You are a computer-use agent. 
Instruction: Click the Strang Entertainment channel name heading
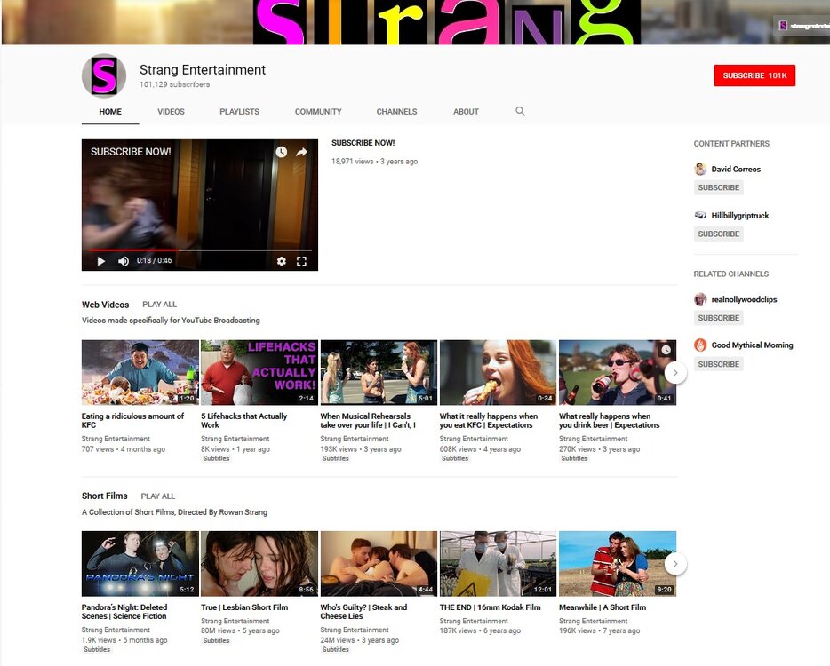point(203,70)
